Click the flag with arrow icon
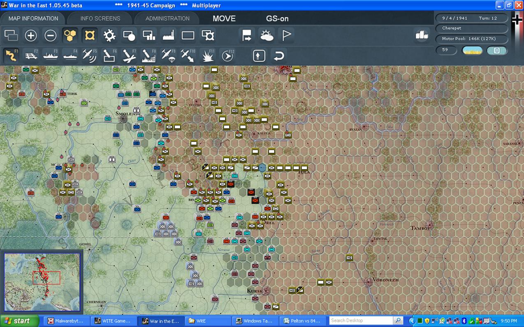 (x=247, y=36)
